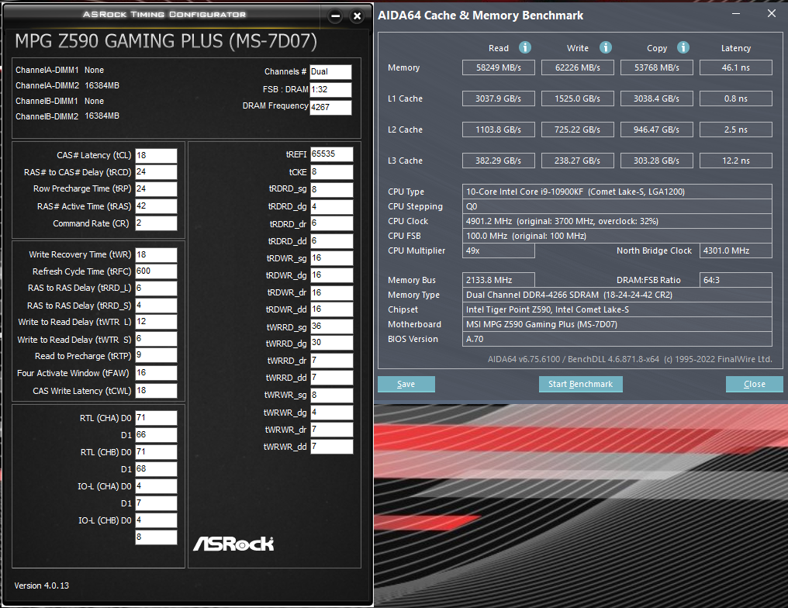Click the RTL (CHA) D0 field
Screen dimensions: 788x608
(x=157, y=418)
